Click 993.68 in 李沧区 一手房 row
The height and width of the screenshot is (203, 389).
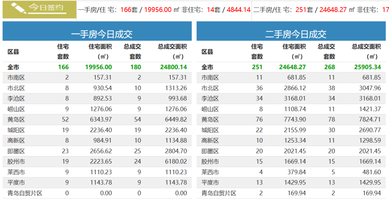point(178,99)
